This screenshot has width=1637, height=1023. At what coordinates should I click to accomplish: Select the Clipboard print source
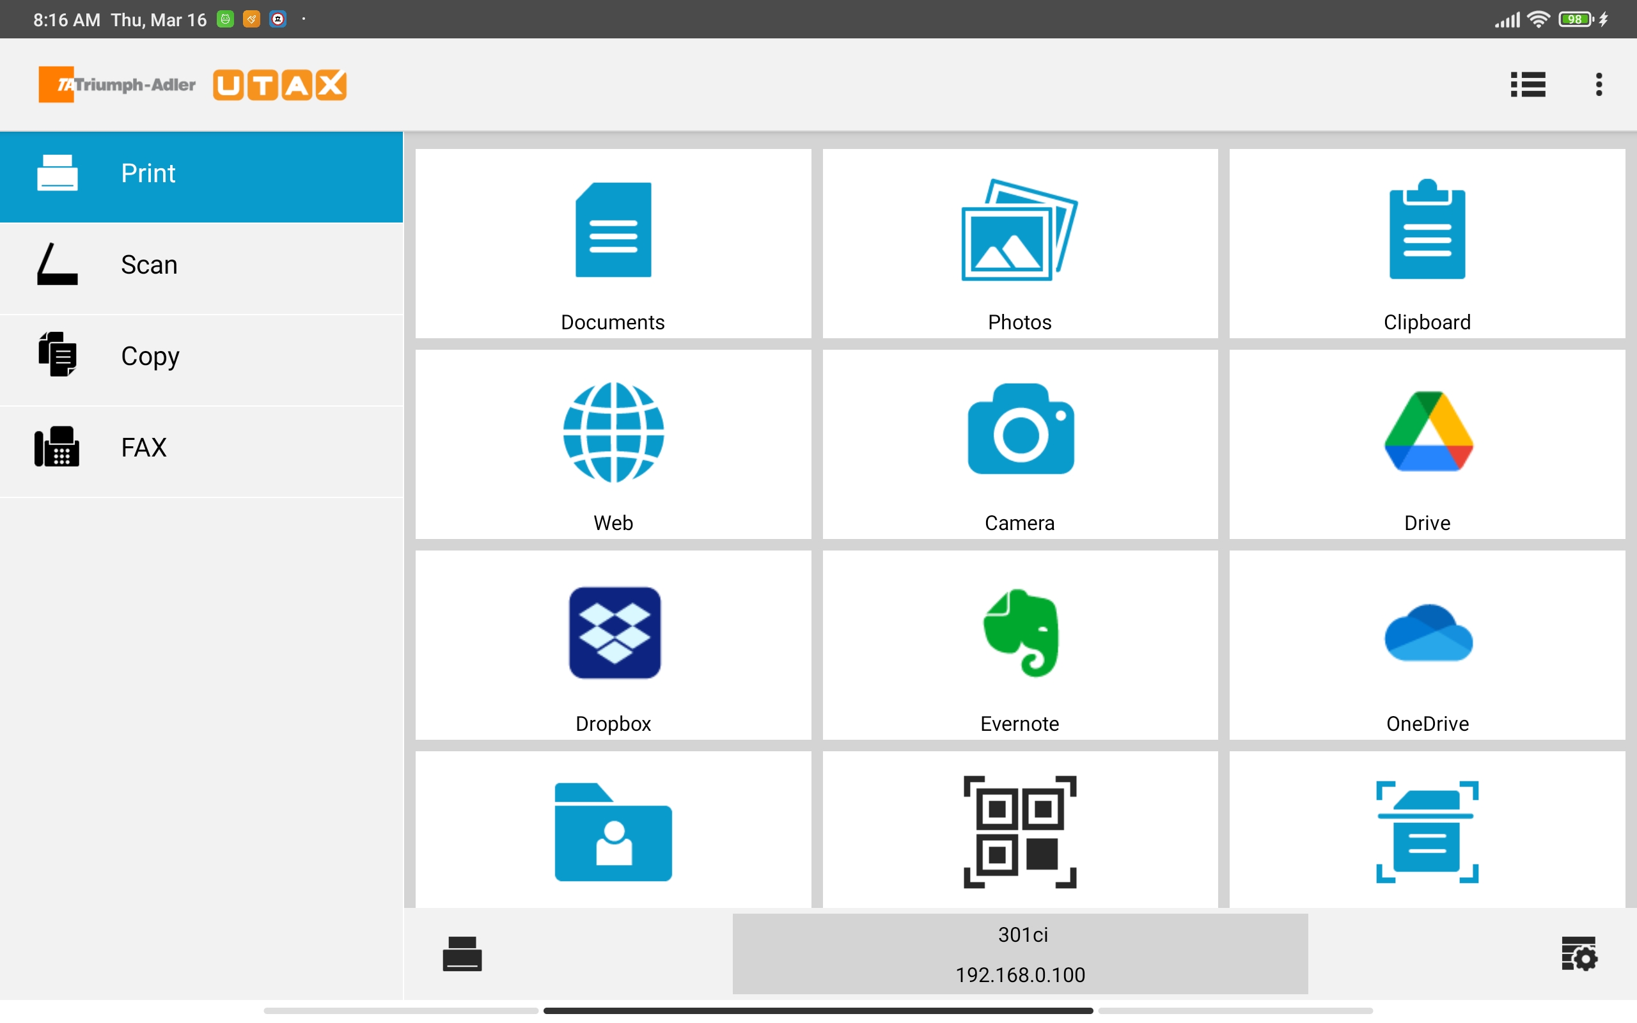coord(1427,244)
